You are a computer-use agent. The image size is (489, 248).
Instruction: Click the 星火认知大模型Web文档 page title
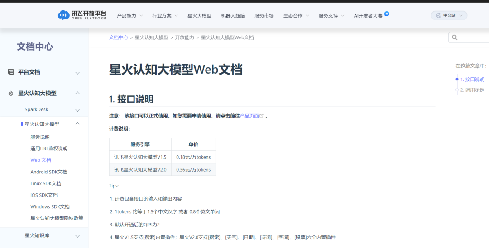[x=176, y=70]
